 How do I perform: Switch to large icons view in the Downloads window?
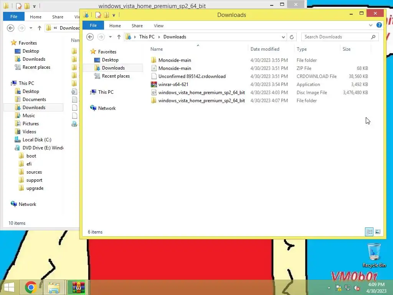pos(378,232)
